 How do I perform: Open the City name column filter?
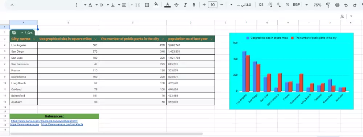point(34,39)
